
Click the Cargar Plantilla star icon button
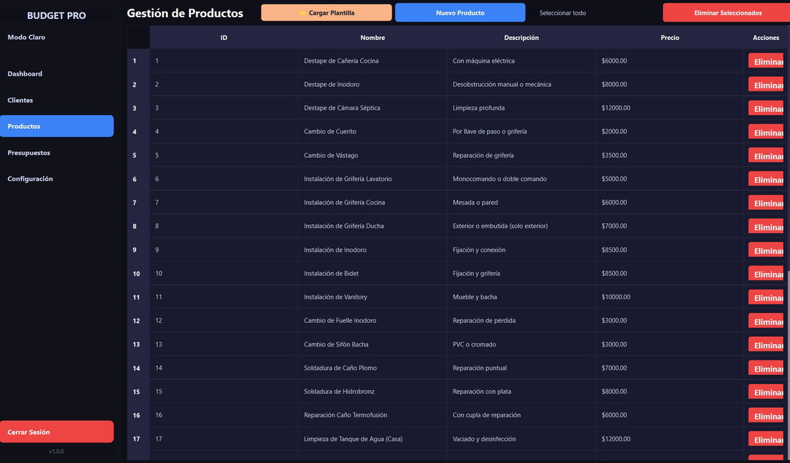pos(327,12)
